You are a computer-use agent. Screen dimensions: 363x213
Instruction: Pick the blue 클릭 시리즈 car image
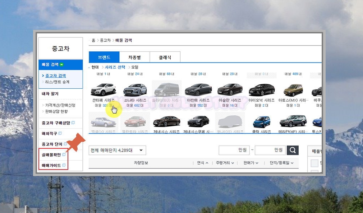pos(262,122)
